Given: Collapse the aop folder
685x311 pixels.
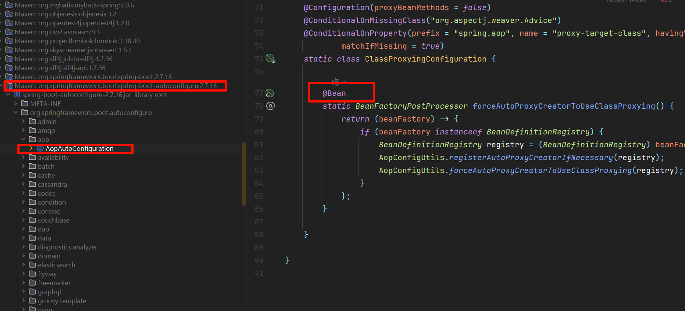Looking at the screenshot, I should pos(23,140).
